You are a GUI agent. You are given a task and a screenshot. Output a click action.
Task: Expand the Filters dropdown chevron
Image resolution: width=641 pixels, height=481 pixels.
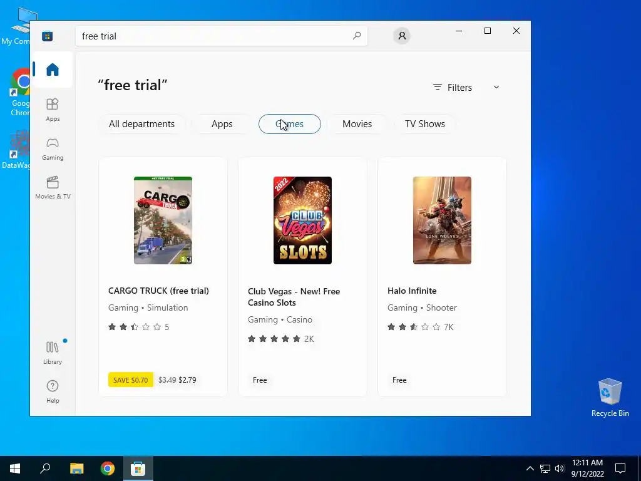[496, 87]
